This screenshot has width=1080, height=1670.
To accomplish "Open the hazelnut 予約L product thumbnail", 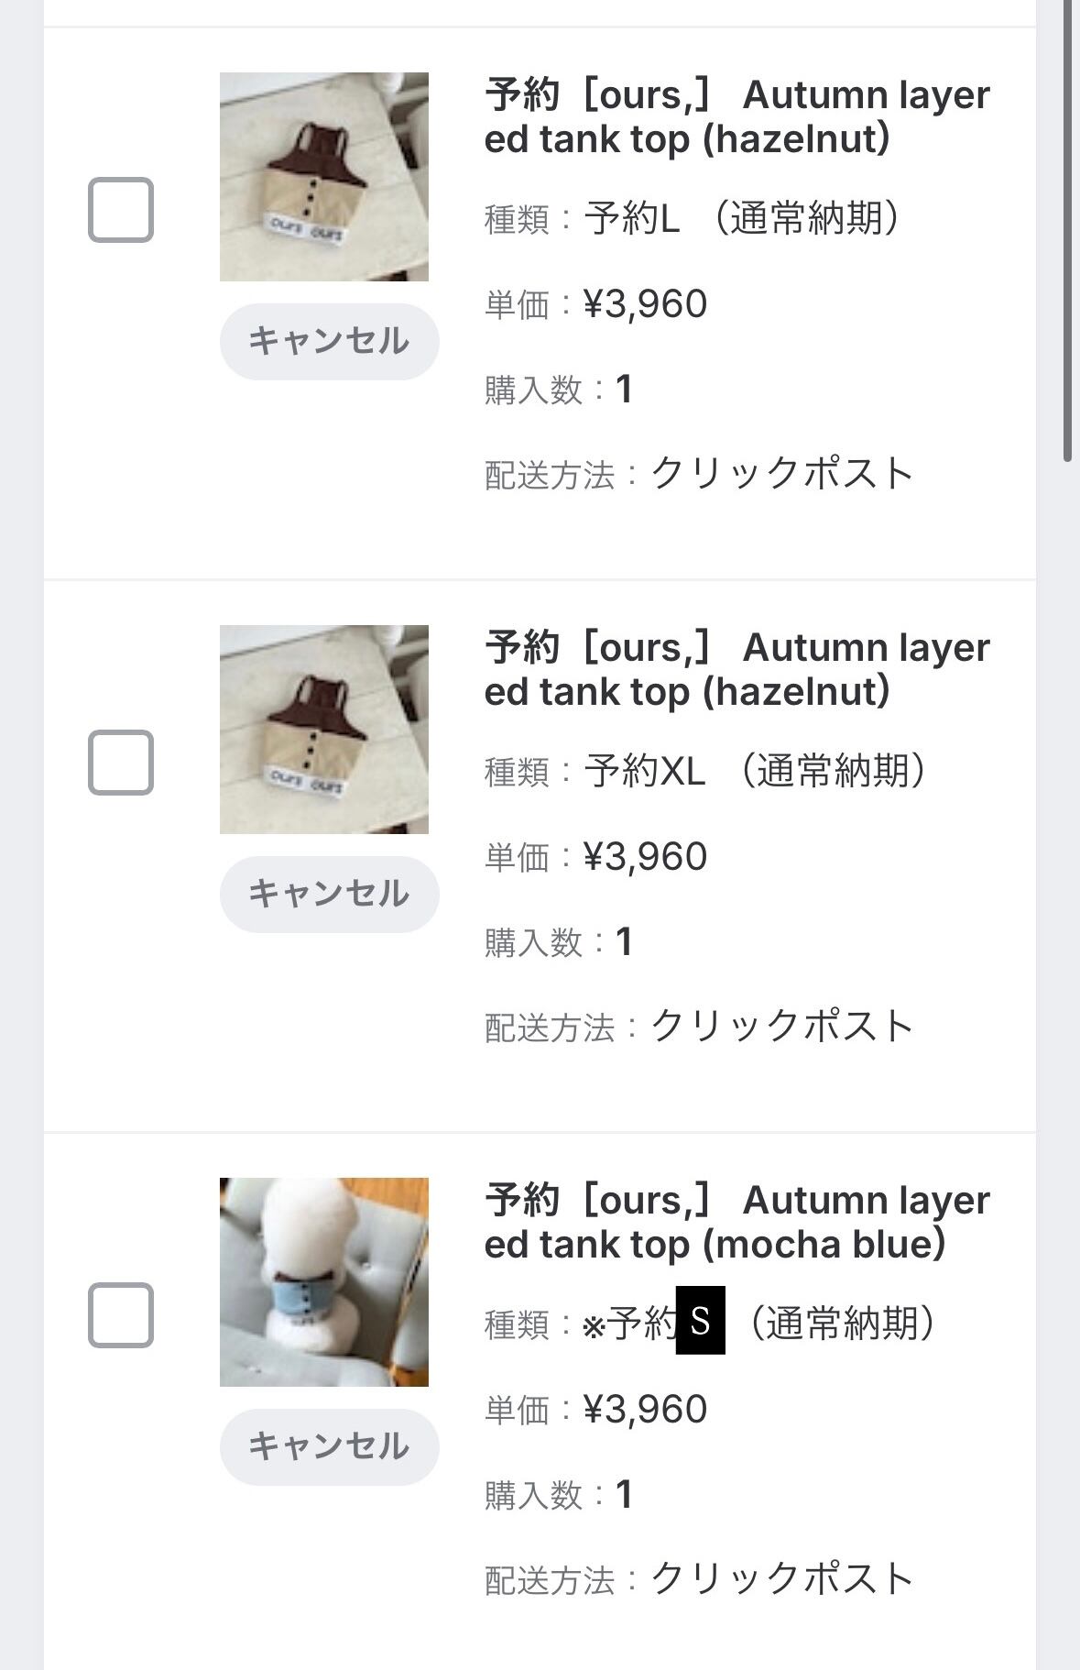I will point(324,177).
